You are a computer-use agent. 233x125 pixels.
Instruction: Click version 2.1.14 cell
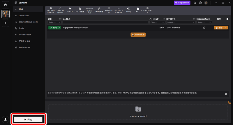click(x=162, y=28)
